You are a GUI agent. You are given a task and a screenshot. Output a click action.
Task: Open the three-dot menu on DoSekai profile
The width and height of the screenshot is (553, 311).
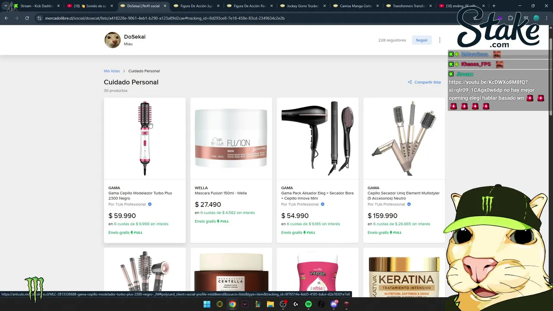click(440, 40)
